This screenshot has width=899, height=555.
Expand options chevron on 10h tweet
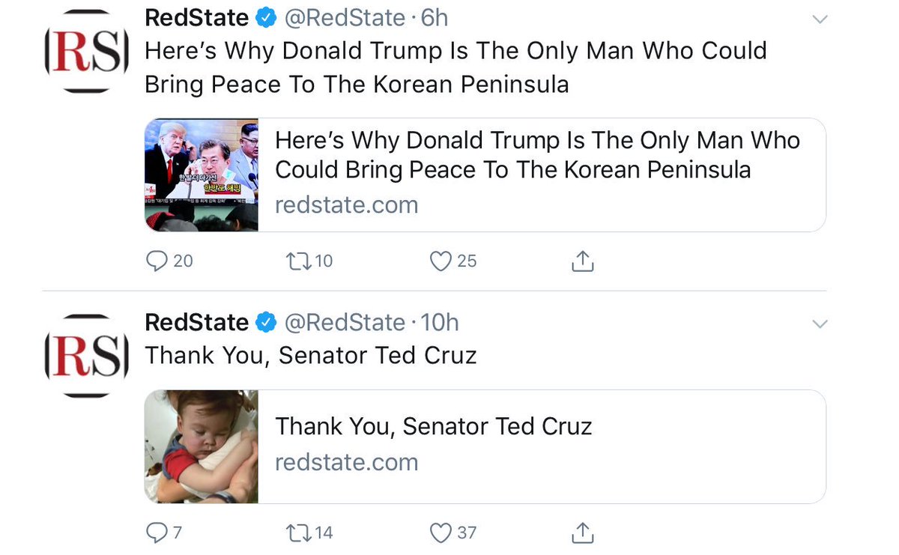tap(820, 324)
